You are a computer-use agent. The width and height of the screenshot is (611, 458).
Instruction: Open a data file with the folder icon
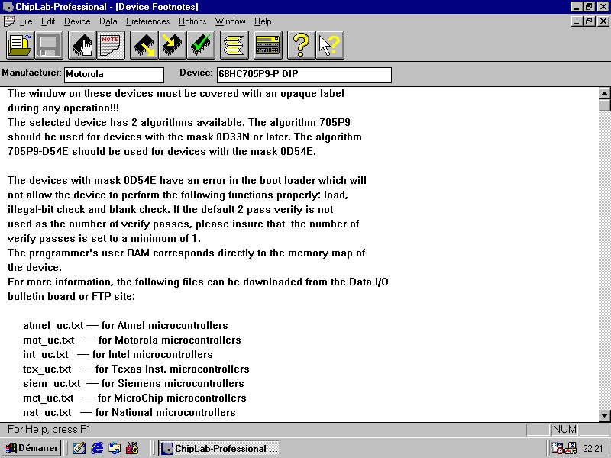pos(21,45)
